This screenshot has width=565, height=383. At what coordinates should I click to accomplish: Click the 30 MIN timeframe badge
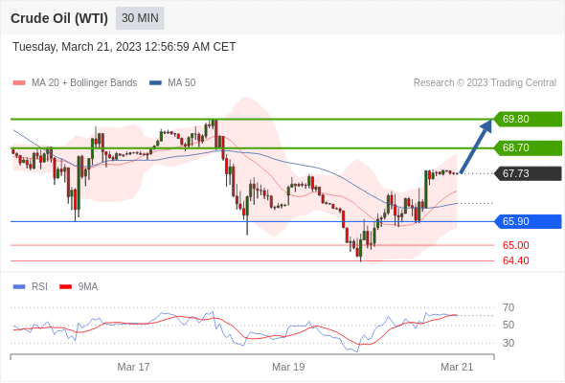click(140, 18)
